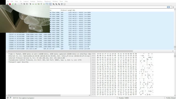
Task: Change Profile: Default in status bar
Action: coord(171,98)
